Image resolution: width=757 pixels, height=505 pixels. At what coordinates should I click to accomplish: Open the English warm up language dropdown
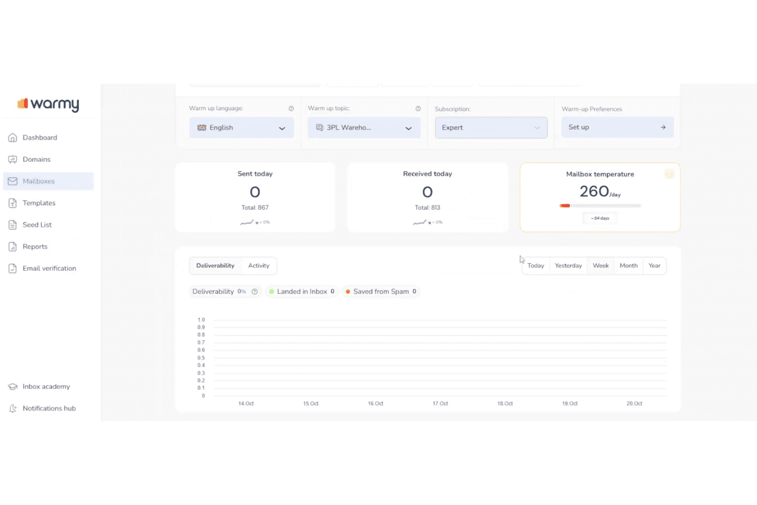coord(241,128)
